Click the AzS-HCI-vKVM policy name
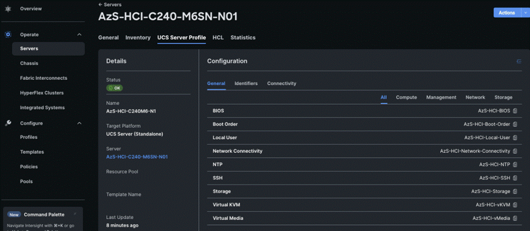This screenshot has width=530, height=231. 493,205
